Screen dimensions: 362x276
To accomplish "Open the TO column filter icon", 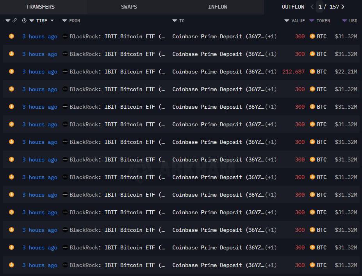I will (x=174, y=20).
